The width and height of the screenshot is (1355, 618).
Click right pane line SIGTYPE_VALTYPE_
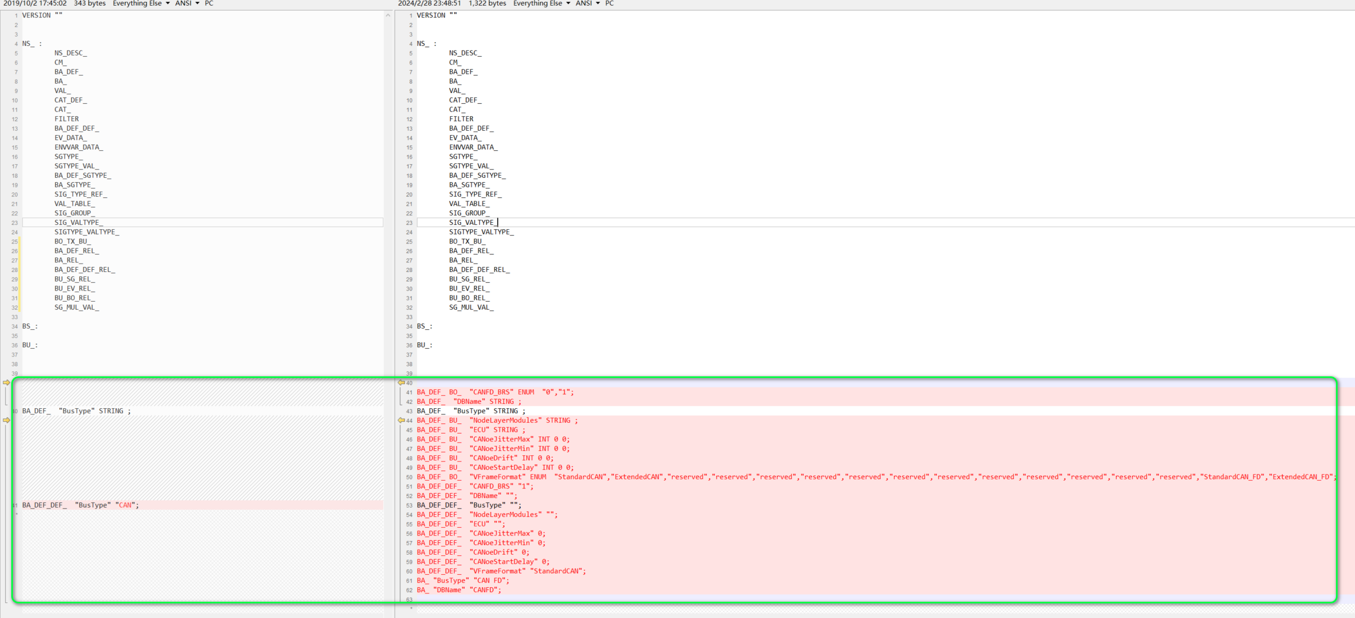click(x=481, y=232)
